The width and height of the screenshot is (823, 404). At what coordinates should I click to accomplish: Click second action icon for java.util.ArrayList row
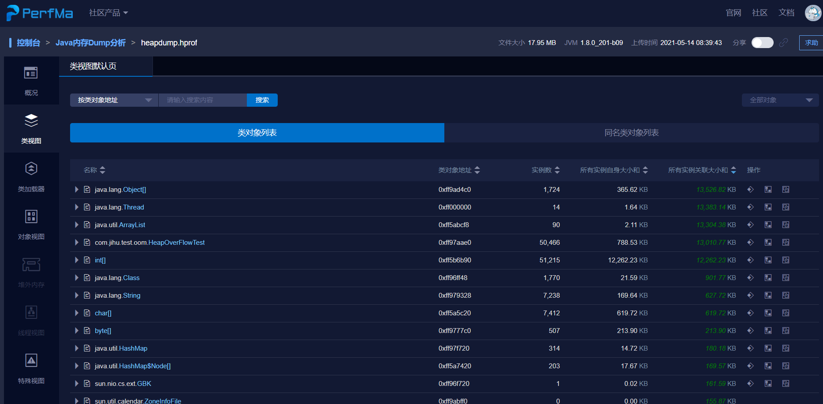click(x=768, y=225)
